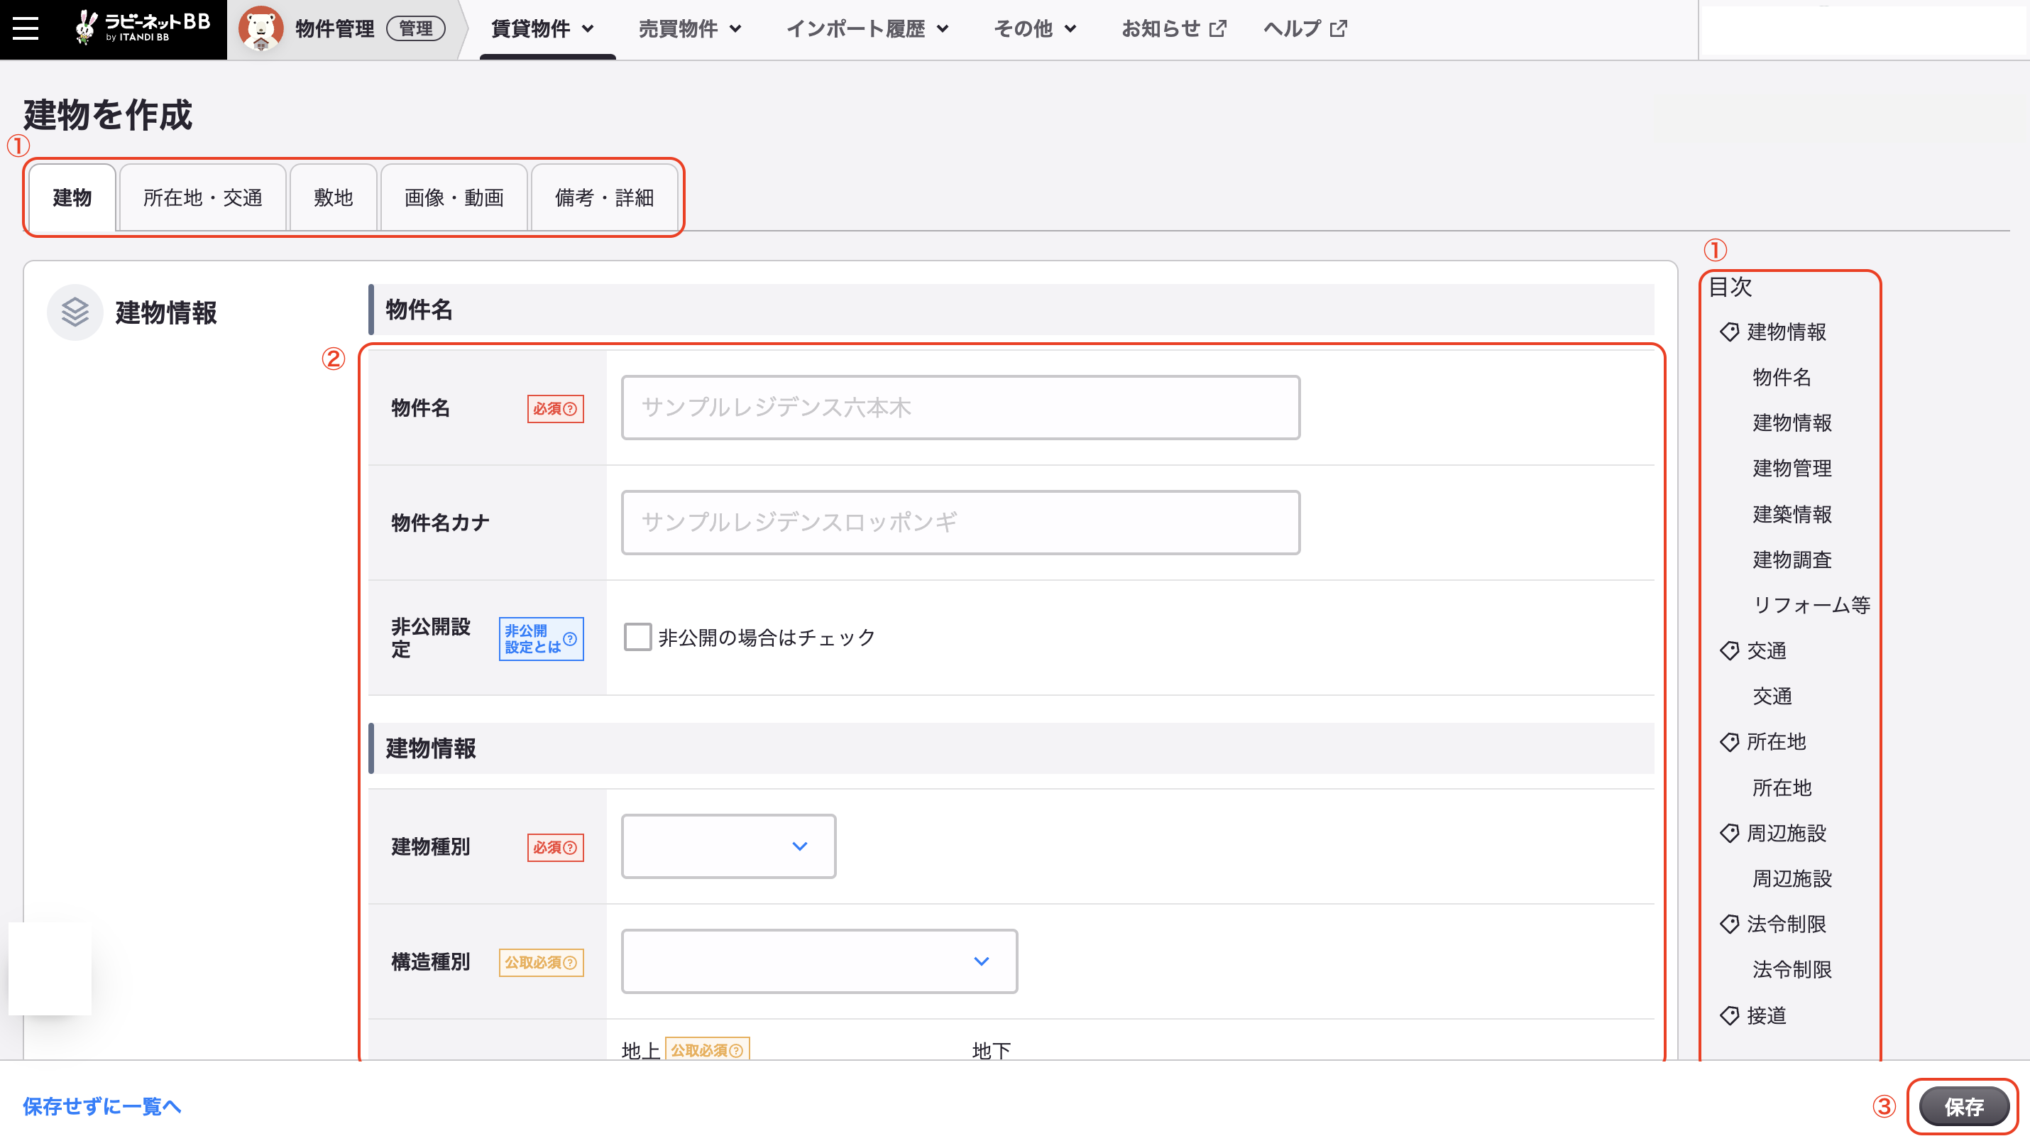Image resolution: width=2030 pixels, height=1146 pixels.
Task: Open お知らせ in the top navigation
Action: 1173,29
